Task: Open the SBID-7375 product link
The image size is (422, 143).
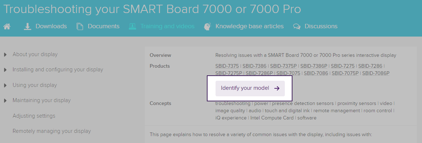Action: [x=227, y=66]
